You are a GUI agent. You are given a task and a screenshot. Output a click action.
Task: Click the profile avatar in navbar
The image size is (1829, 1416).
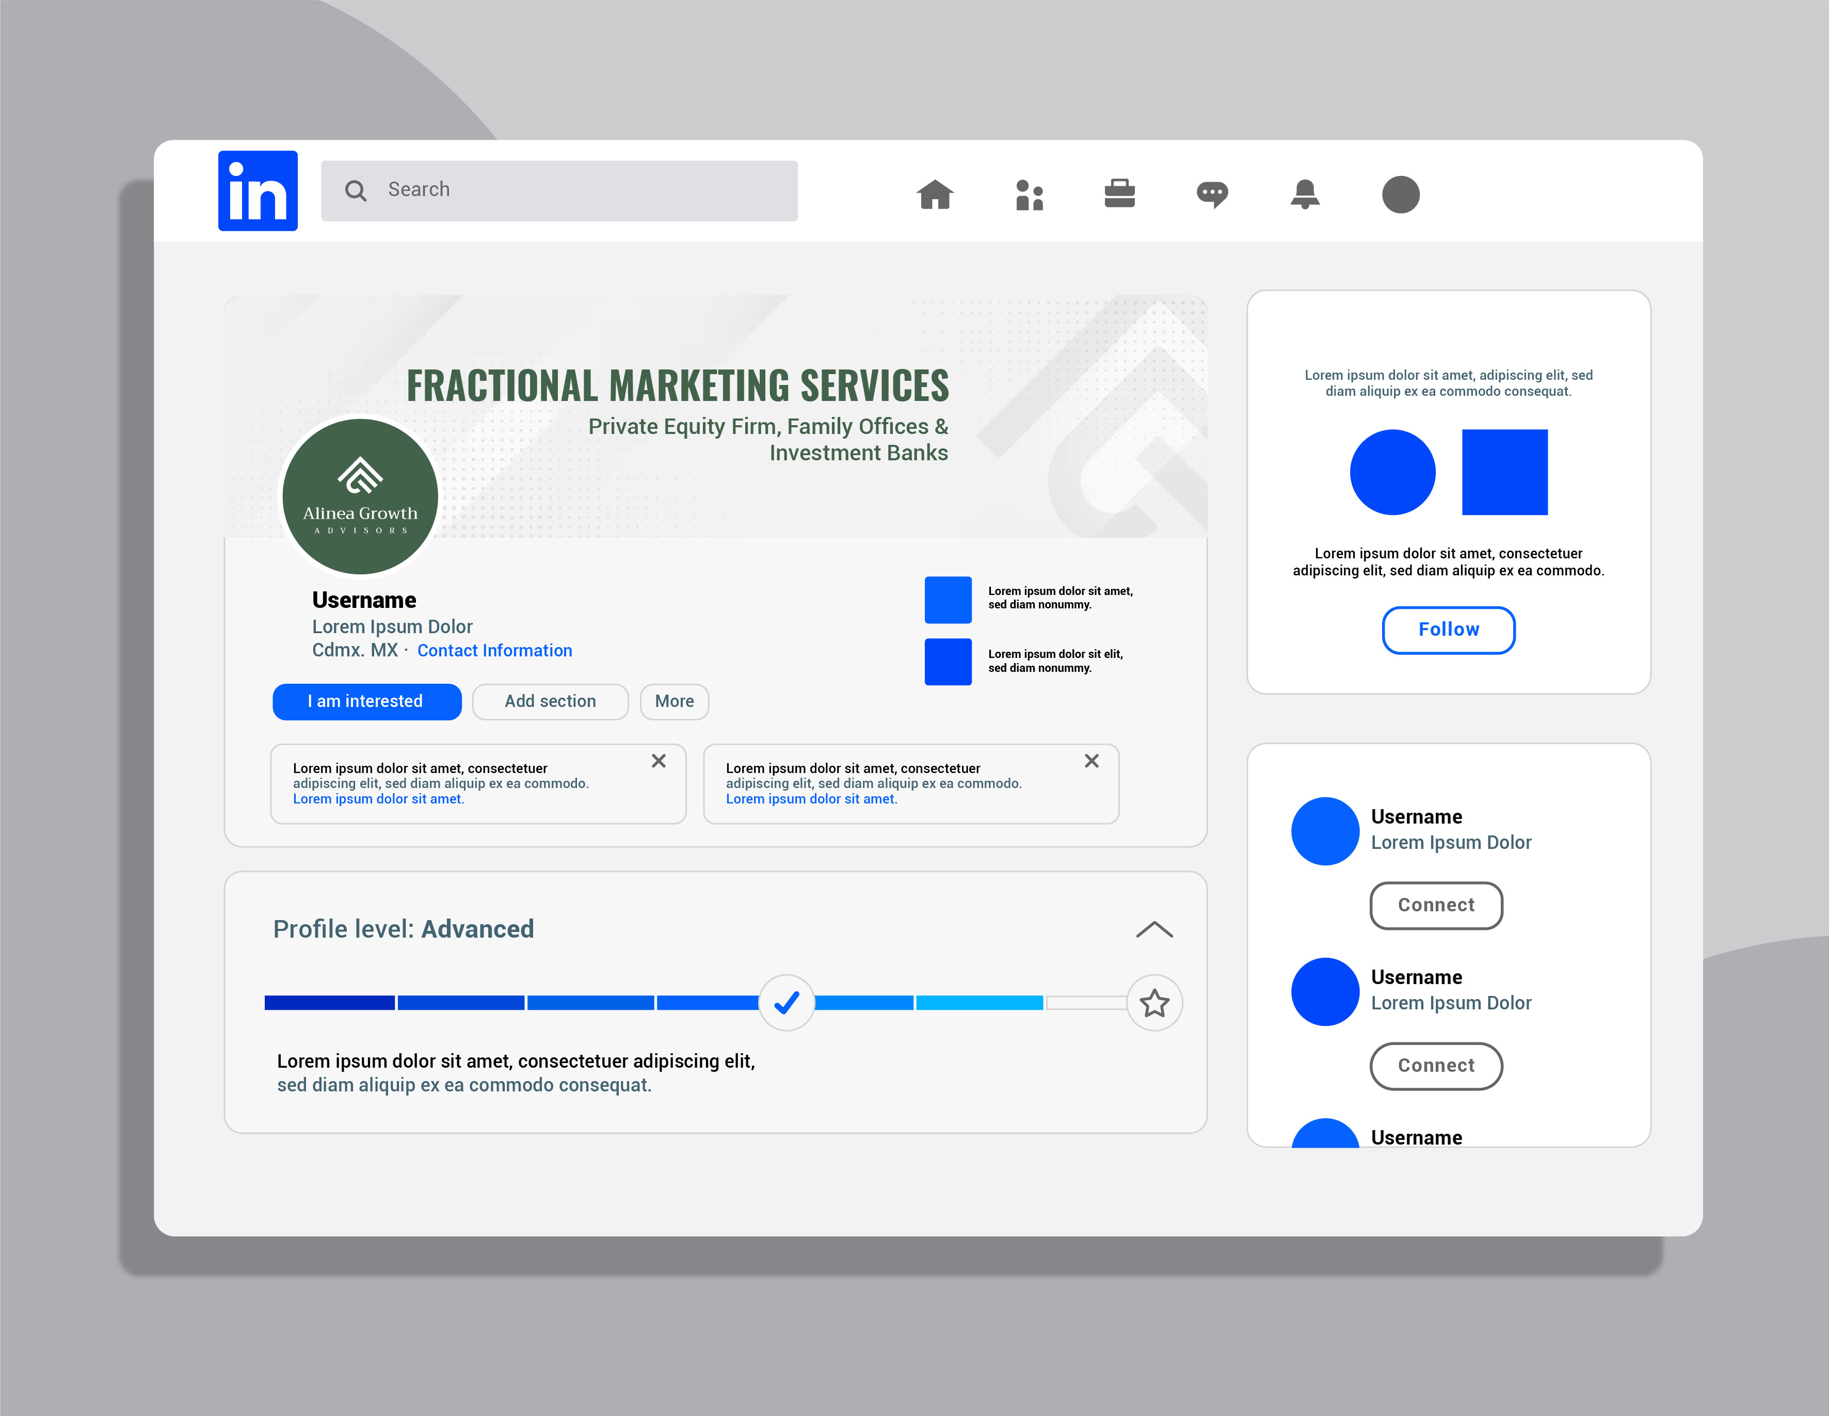pyautogui.click(x=1400, y=194)
